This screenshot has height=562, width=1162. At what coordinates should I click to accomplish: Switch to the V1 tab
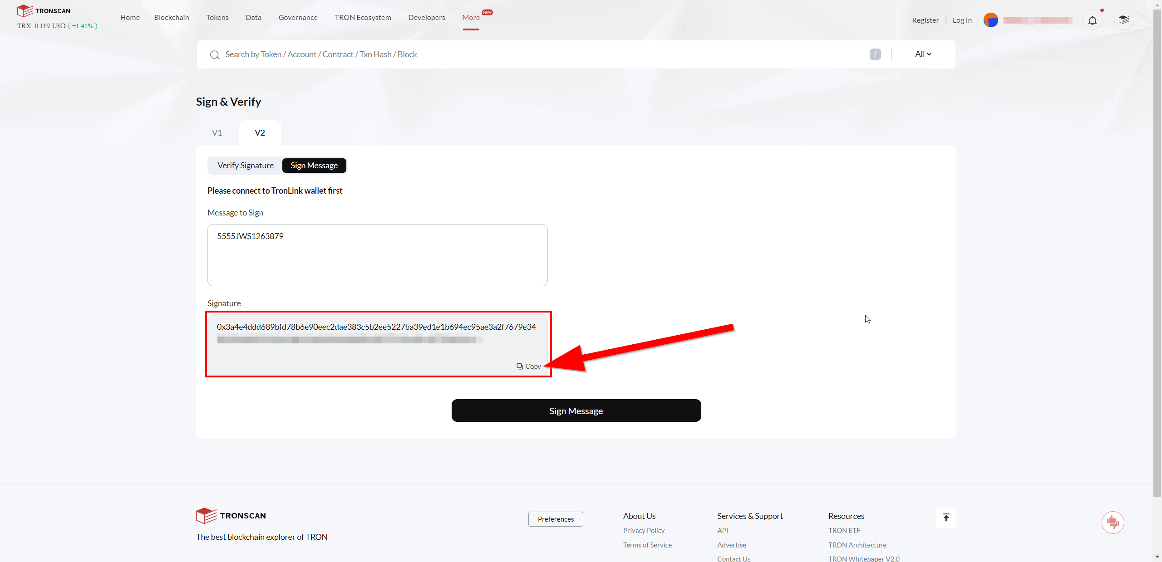217,133
